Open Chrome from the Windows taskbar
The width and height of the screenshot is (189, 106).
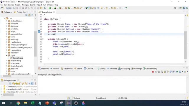[18, 103]
